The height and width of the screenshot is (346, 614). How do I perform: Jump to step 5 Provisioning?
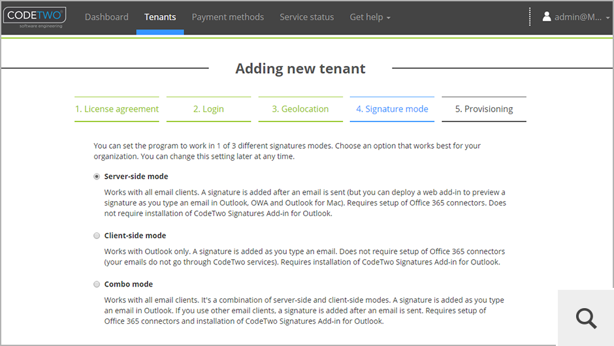point(484,109)
